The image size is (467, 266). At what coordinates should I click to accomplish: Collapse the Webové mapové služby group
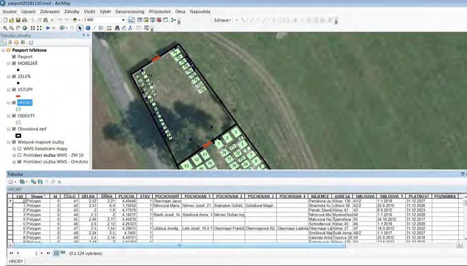pyautogui.click(x=8, y=142)
